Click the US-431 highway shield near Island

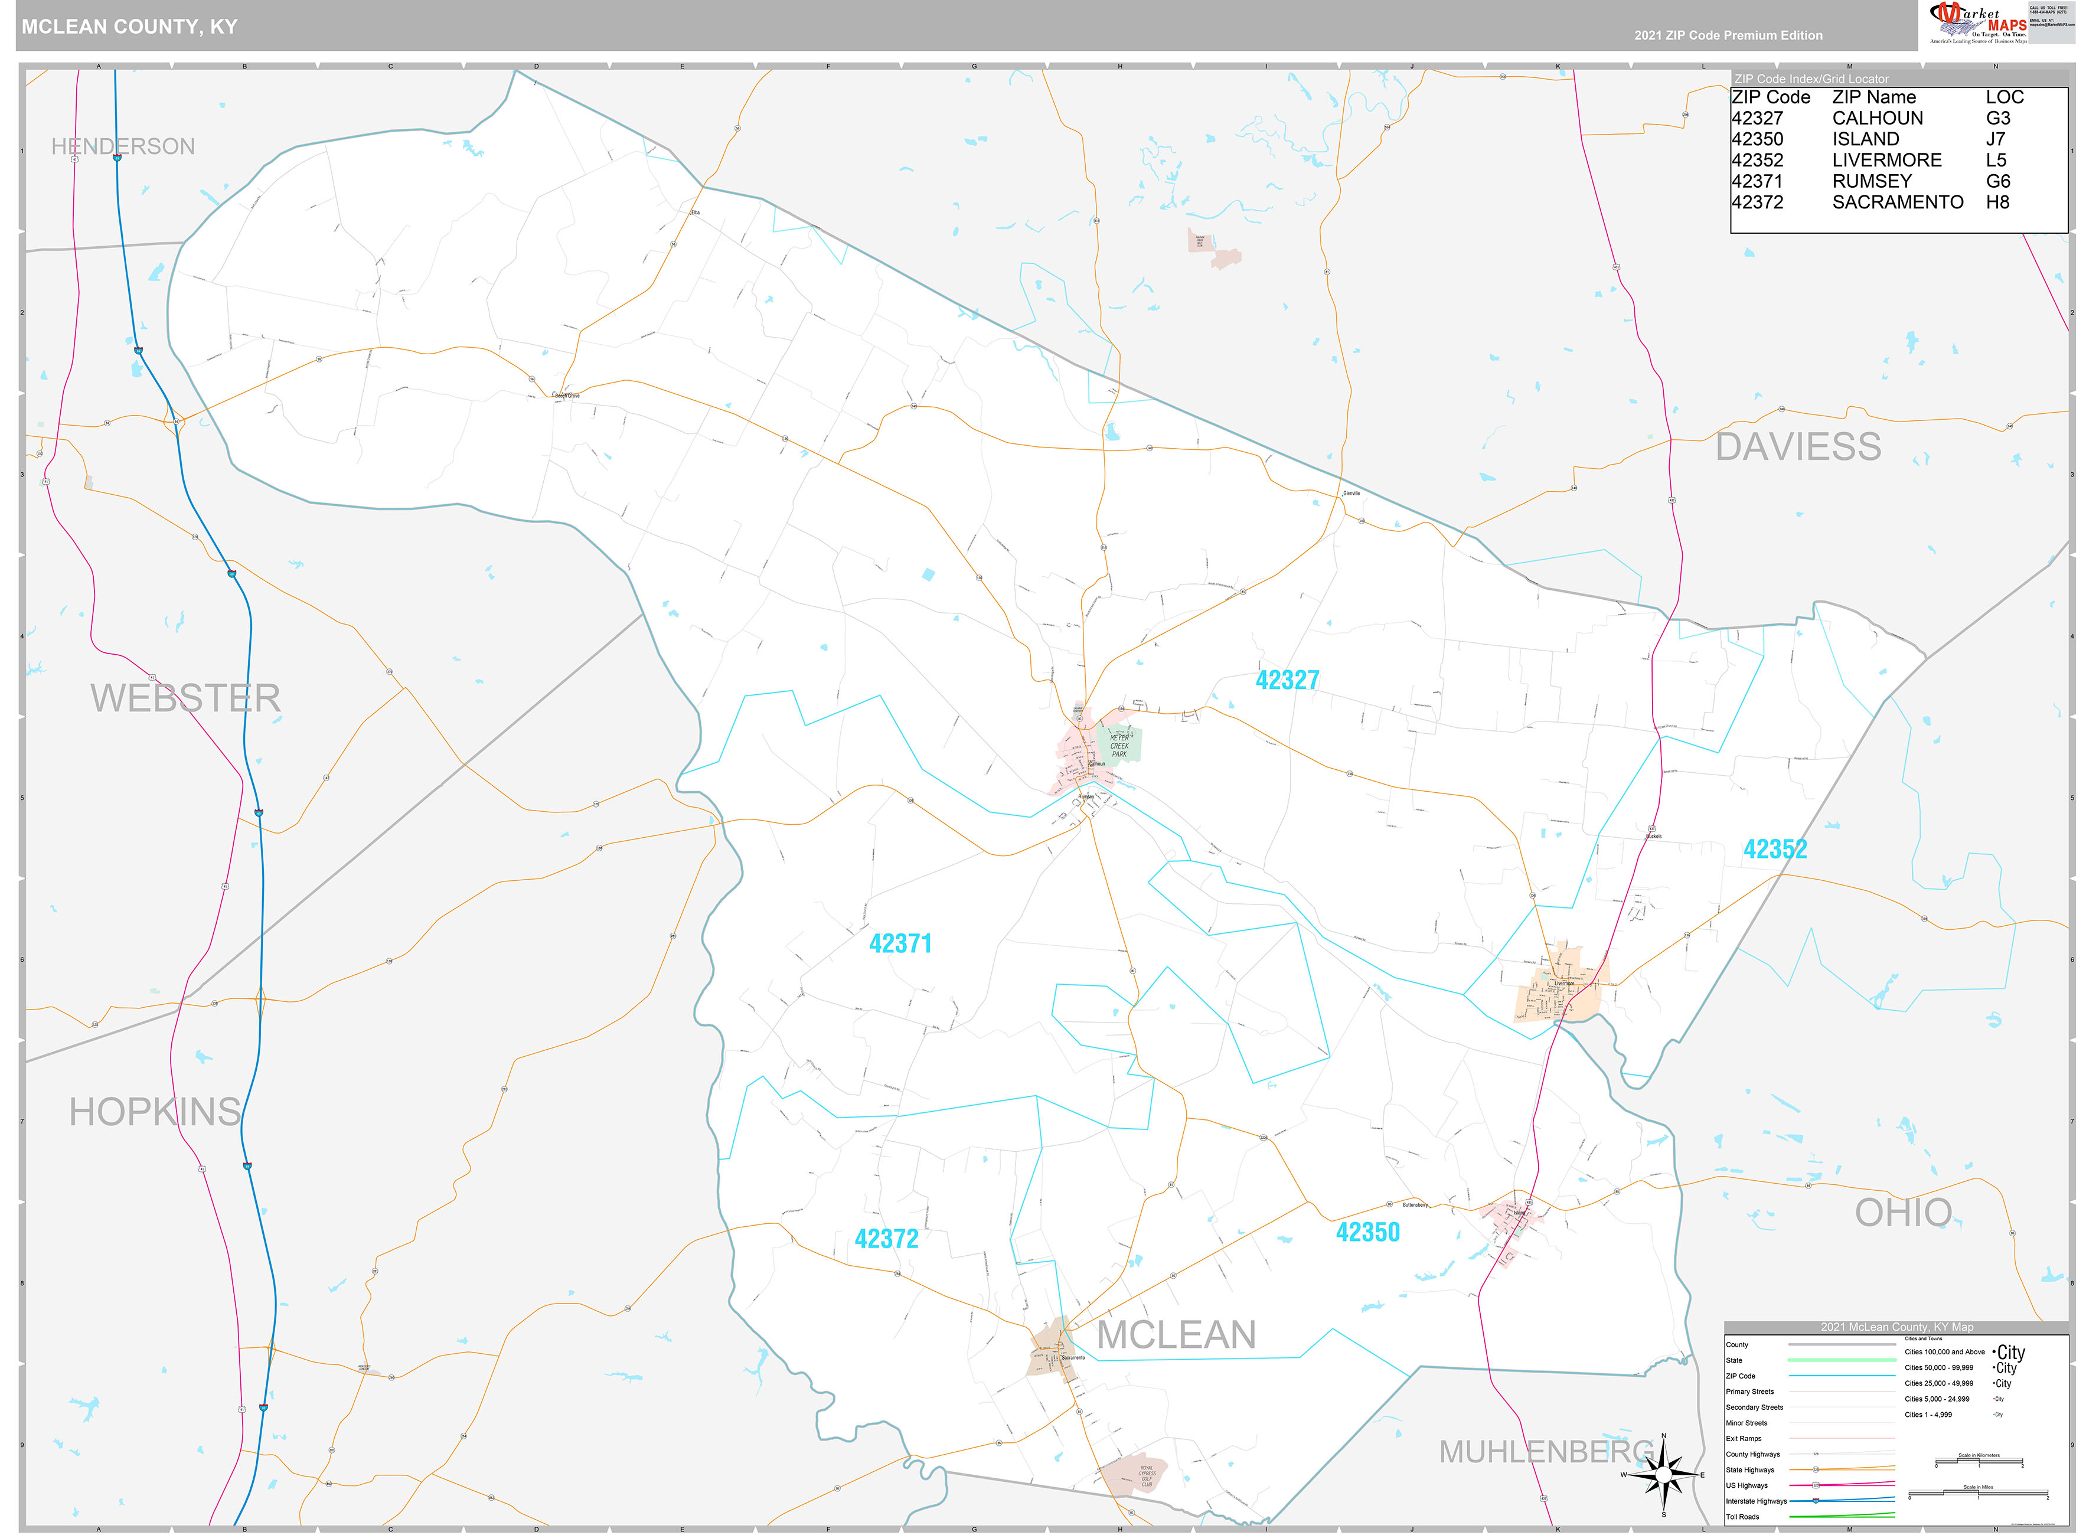1529,1201
